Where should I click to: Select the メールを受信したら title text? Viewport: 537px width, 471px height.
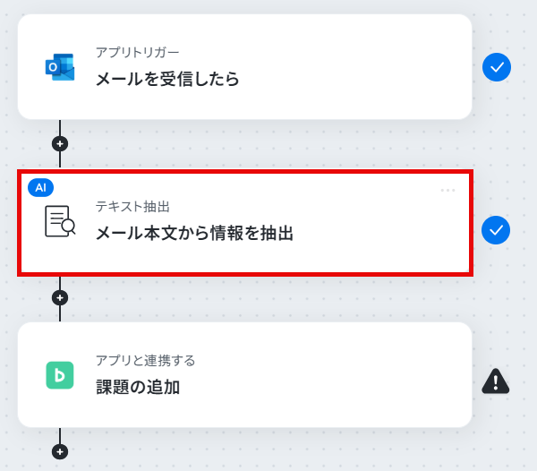tap(167, 79)
